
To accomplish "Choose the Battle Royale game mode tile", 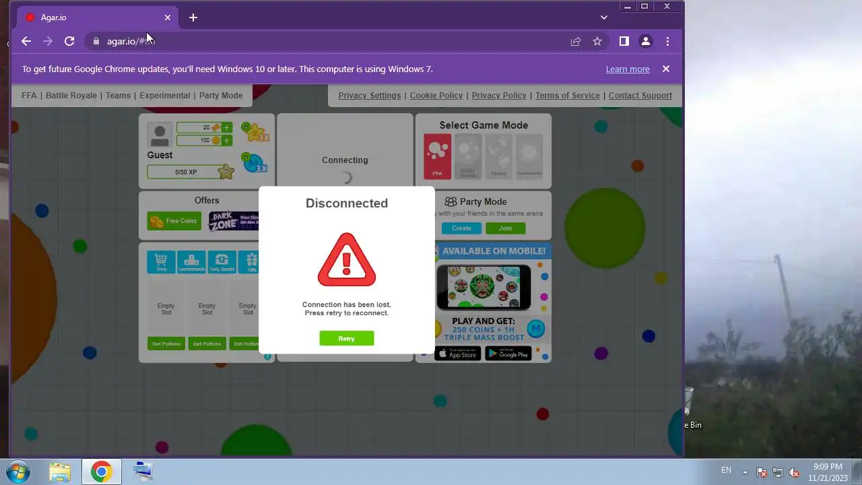I will coord(468,156).
